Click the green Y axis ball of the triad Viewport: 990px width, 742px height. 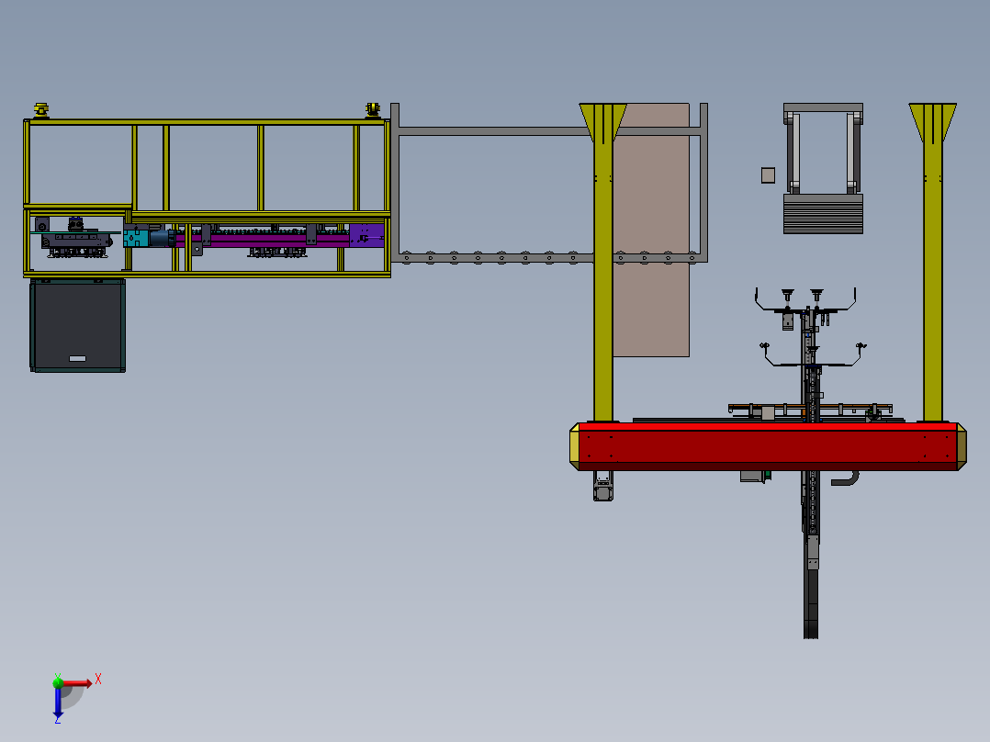pos(58,682)
